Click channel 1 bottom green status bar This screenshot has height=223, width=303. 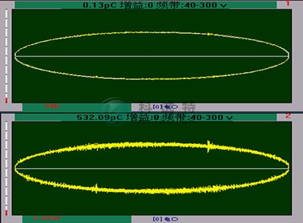76,106
